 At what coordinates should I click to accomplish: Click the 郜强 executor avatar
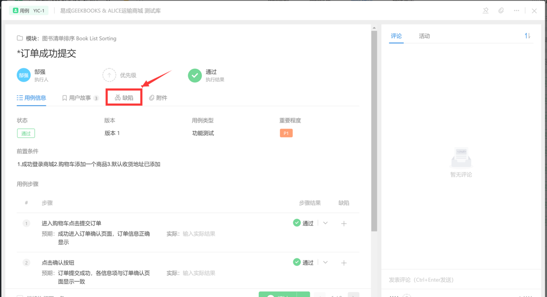point(24,75)
